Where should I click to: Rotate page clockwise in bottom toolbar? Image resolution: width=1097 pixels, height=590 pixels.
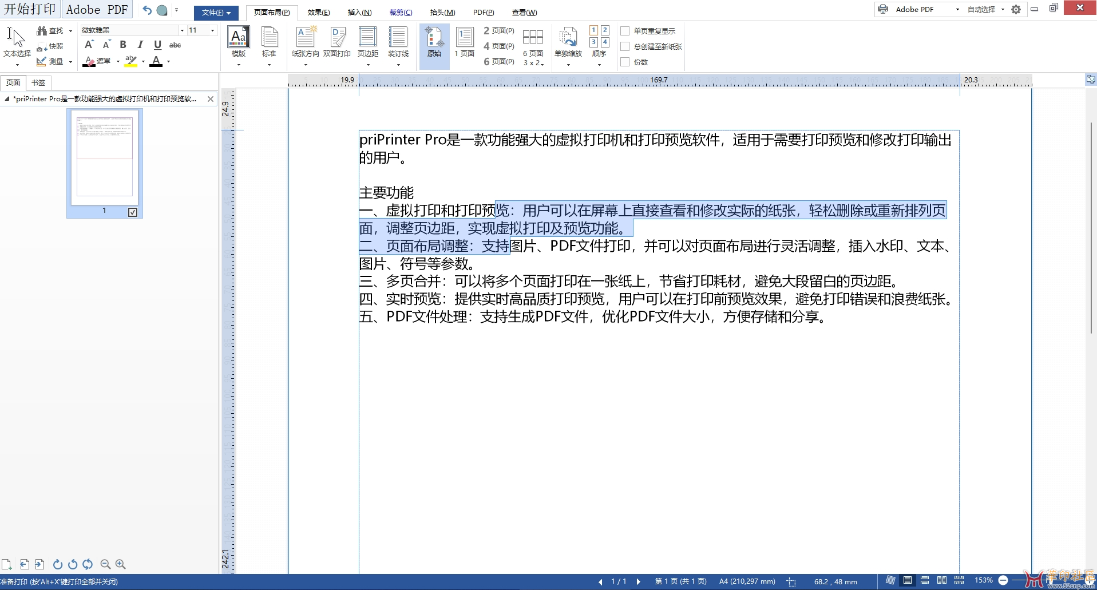(58, 564)
